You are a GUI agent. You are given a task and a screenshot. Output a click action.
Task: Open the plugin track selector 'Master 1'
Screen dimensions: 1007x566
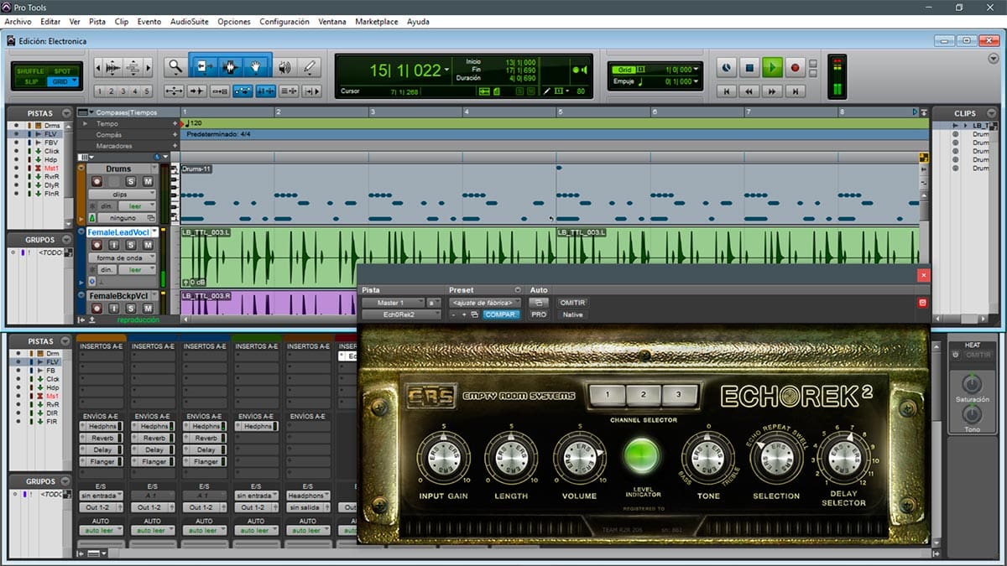click(x=393, y=303)
